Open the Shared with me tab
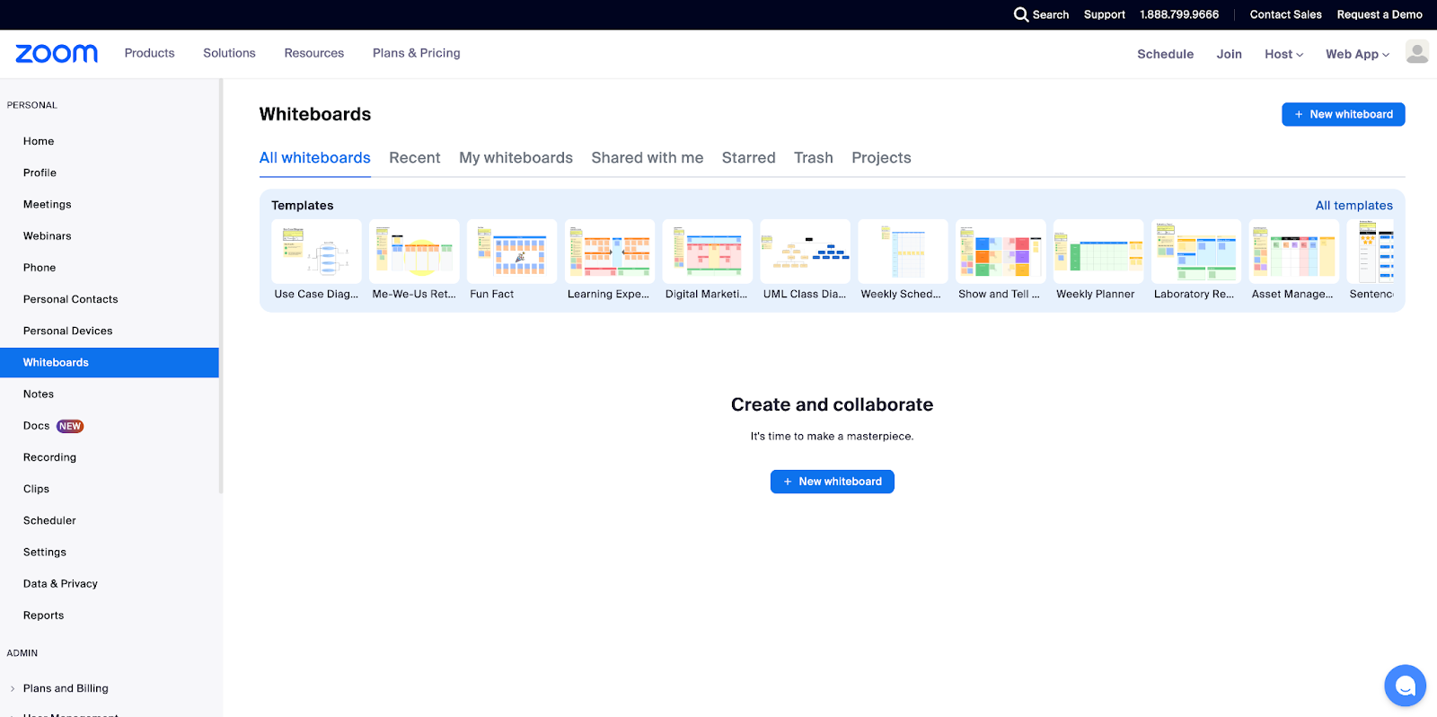 pyautogui.click(x=648, y=158)
